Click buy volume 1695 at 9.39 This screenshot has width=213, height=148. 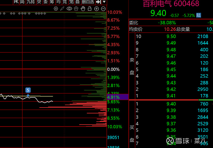203,110
